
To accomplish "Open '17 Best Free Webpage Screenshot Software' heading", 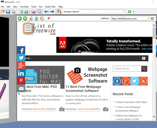I will click(x=83, y=89).
